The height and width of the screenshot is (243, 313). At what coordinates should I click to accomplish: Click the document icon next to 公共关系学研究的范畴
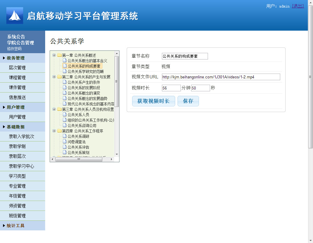[64, 71]
